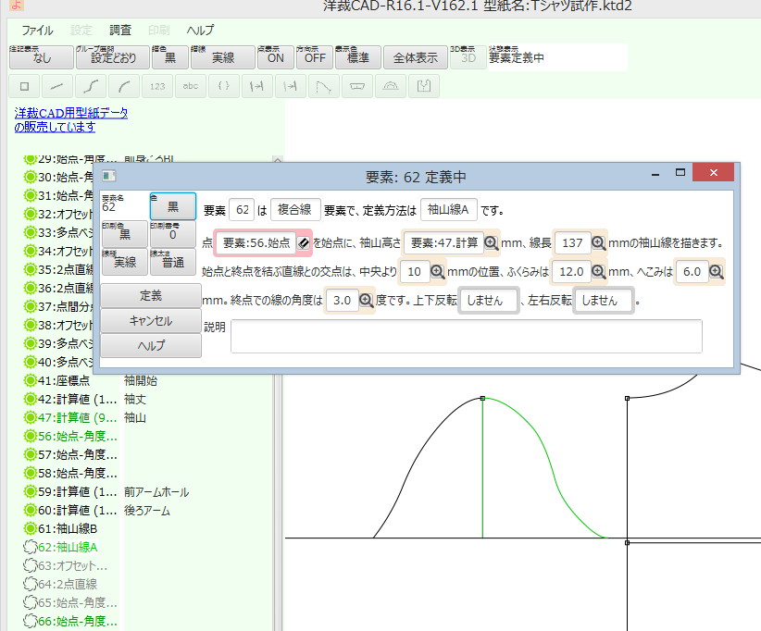Click the braces { } group tool

(224, 86)
